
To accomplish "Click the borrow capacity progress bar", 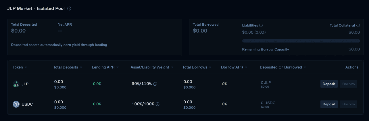I will (x=301, y=41).
